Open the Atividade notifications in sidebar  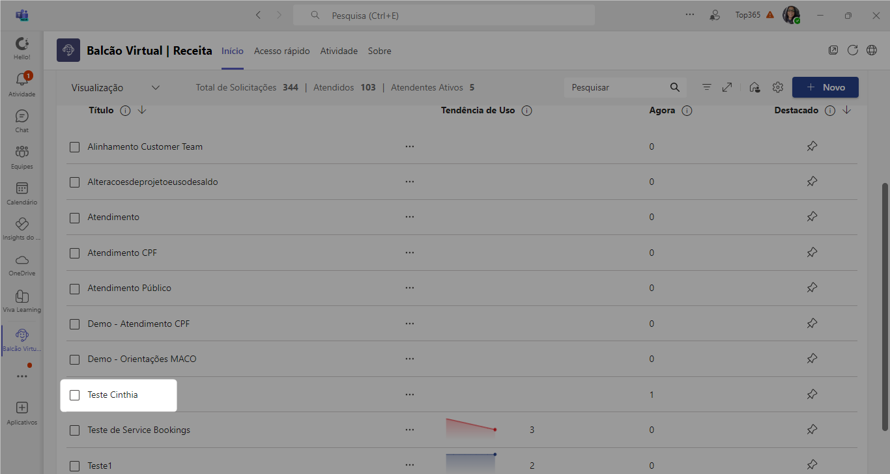22,84
